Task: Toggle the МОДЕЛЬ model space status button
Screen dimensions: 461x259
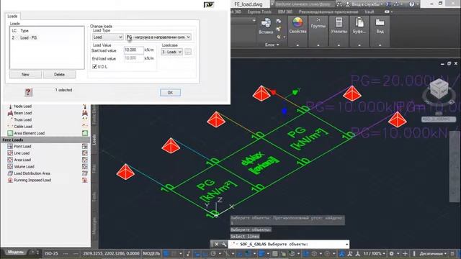Action: tap(151, 253)
